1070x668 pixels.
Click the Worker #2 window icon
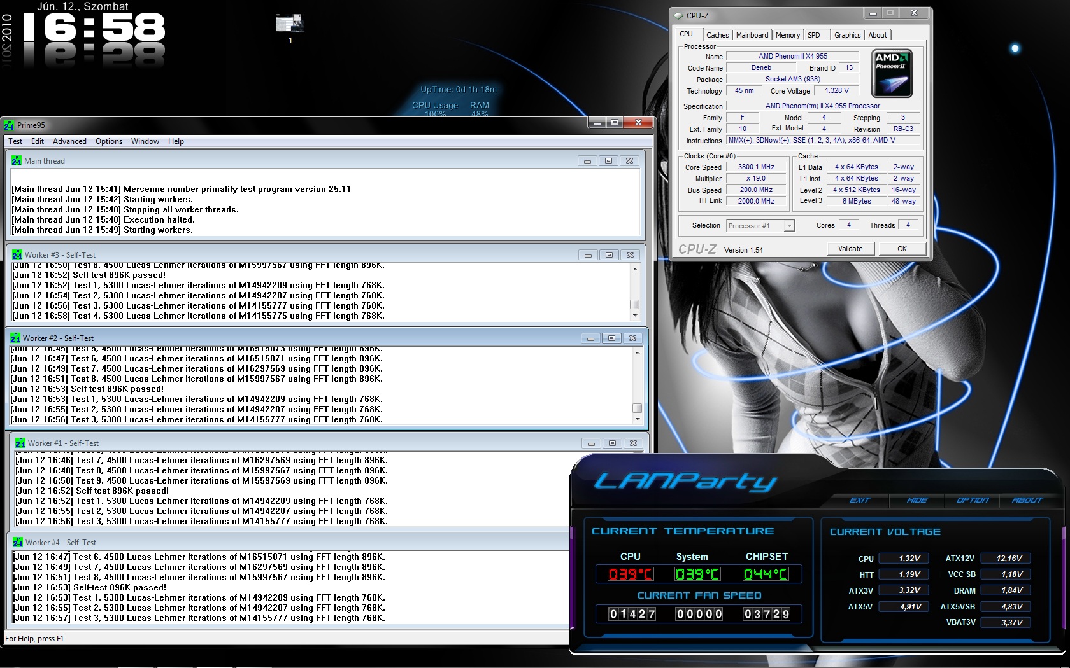[x=15, y=338]
